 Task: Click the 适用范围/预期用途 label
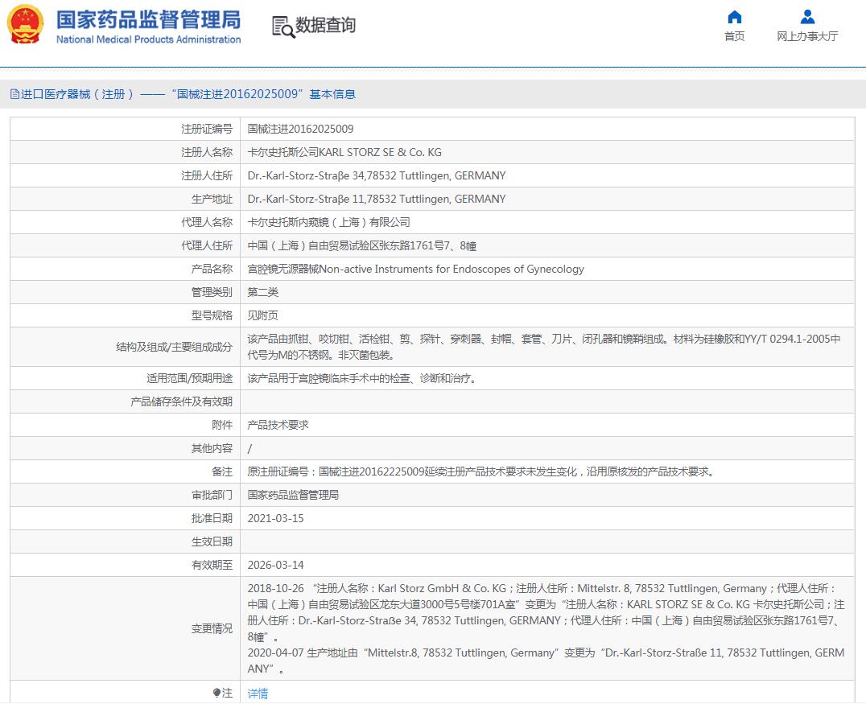click(x=189, y=378)
